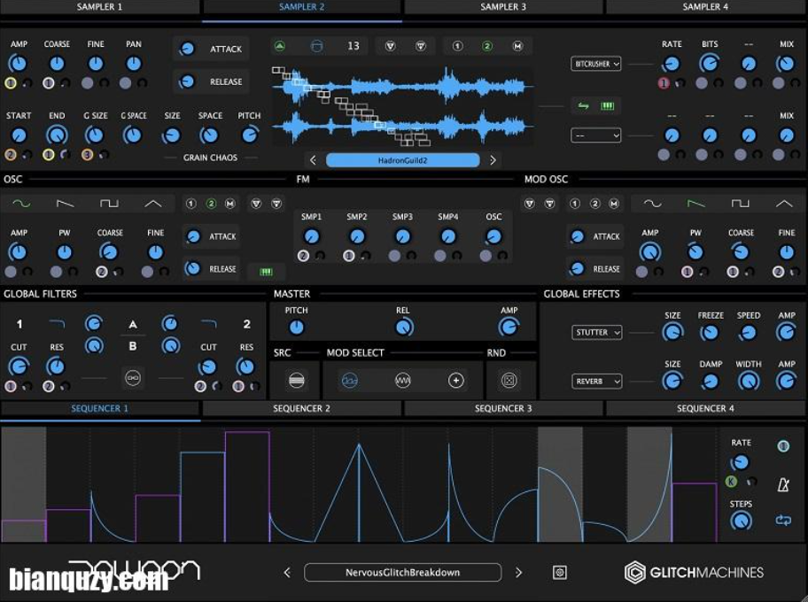
Task: Choose triangle wave for the MOD OSC
Action: (784, 204)
